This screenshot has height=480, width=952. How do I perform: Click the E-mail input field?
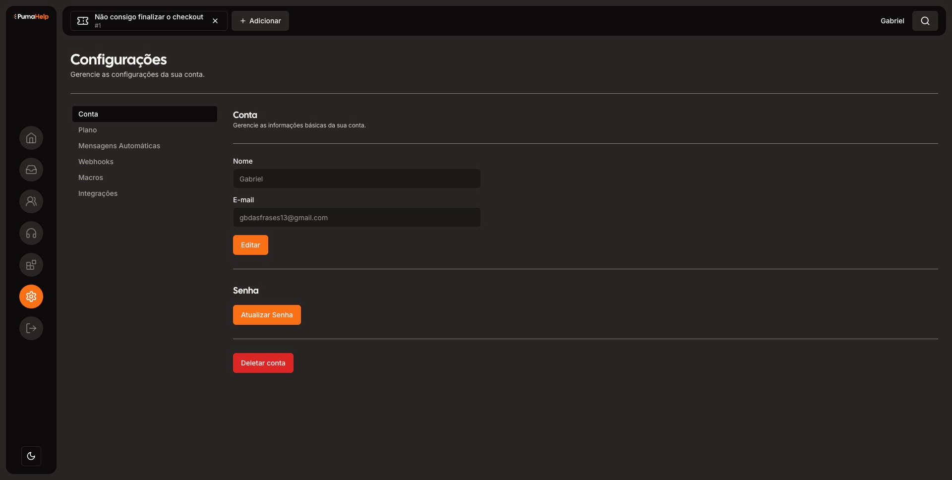[x=357, y=217]
